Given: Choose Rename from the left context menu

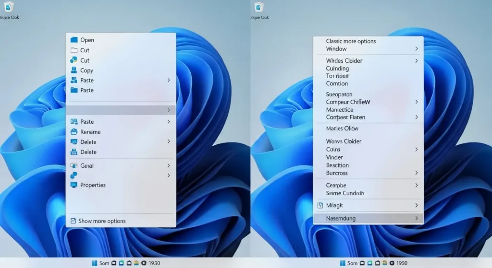Looking at the screenshot, I should [x=121, y=132].
